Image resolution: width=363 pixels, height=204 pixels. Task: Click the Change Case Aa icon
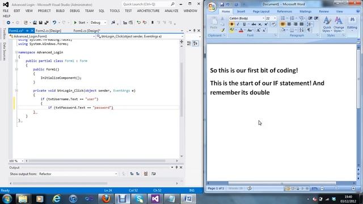click(x=250, y=30)
